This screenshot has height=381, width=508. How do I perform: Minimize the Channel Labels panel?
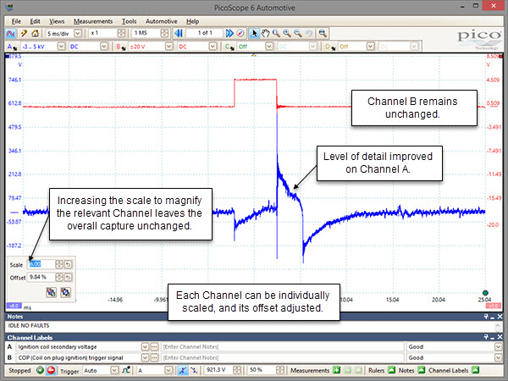pyautogui.click(x=493, y=337)
